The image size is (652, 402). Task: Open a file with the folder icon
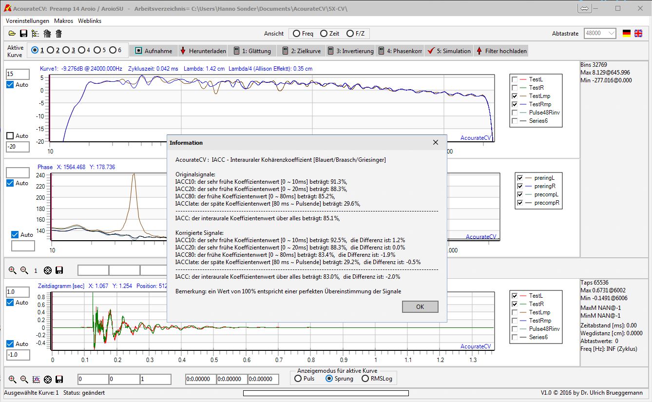click(12, 34)
